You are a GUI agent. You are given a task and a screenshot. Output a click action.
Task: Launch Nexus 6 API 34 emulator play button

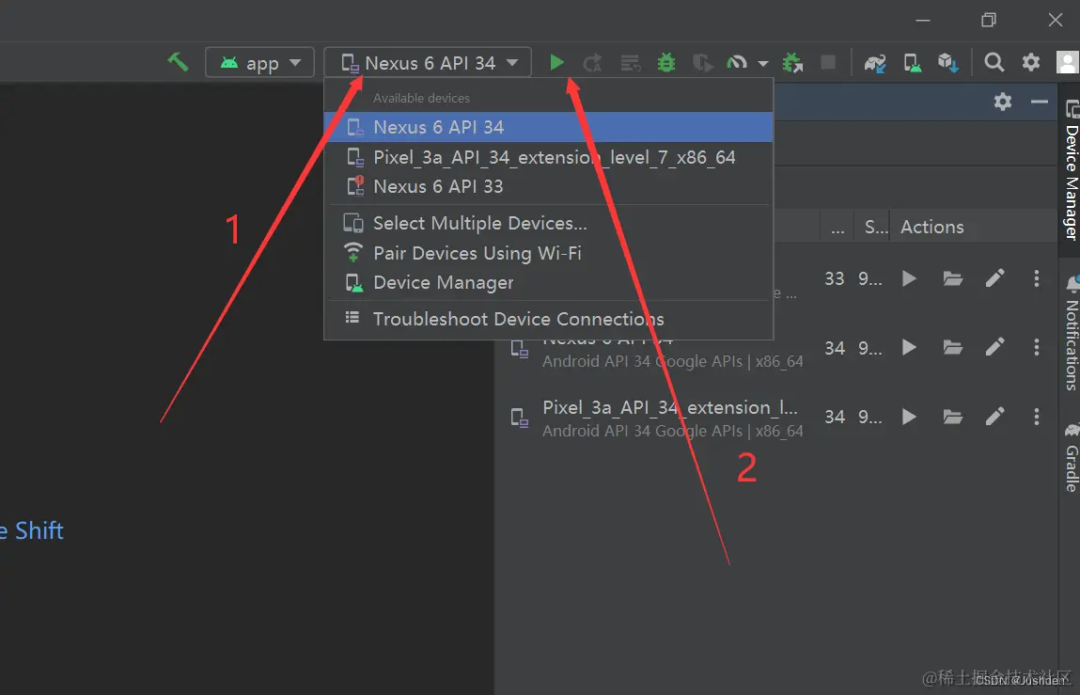click(909, 348)
